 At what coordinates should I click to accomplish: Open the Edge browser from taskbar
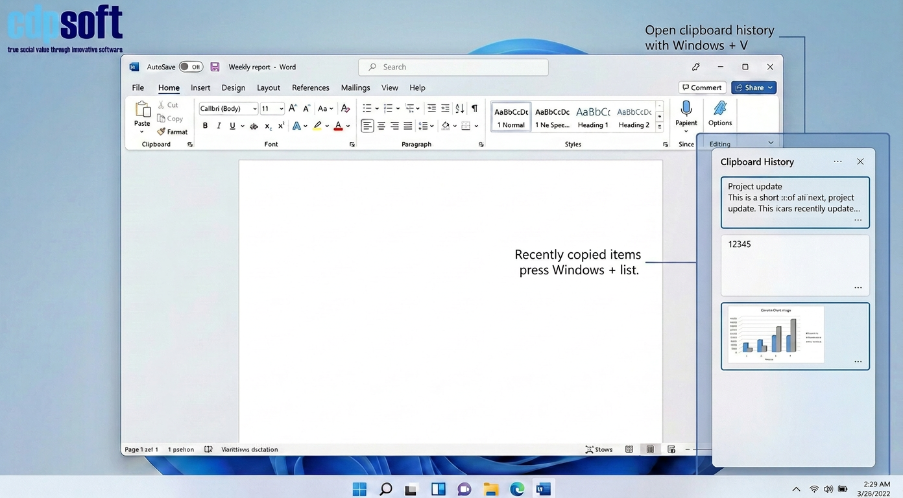[517, 489]
